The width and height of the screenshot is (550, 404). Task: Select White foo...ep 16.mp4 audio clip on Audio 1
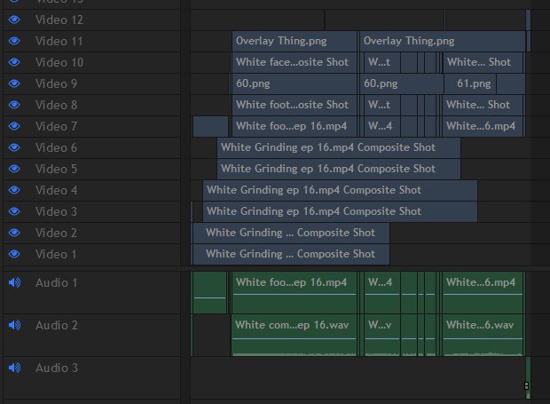tap(295, 292)
